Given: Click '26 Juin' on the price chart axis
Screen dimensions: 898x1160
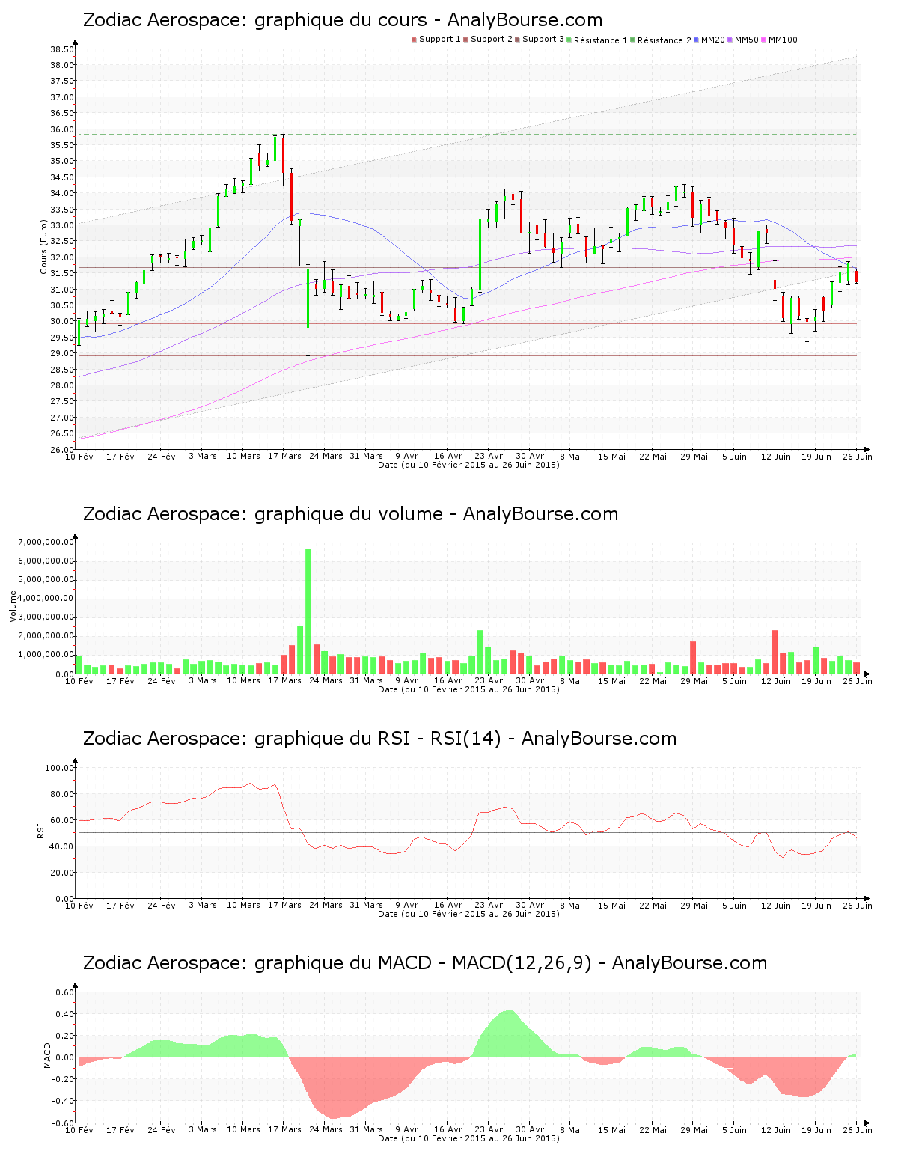Looking at the screenshot, I should (858, 457).
